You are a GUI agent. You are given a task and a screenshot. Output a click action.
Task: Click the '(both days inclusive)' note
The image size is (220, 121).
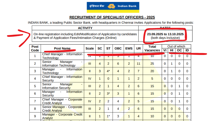click(x=165, y=38)
